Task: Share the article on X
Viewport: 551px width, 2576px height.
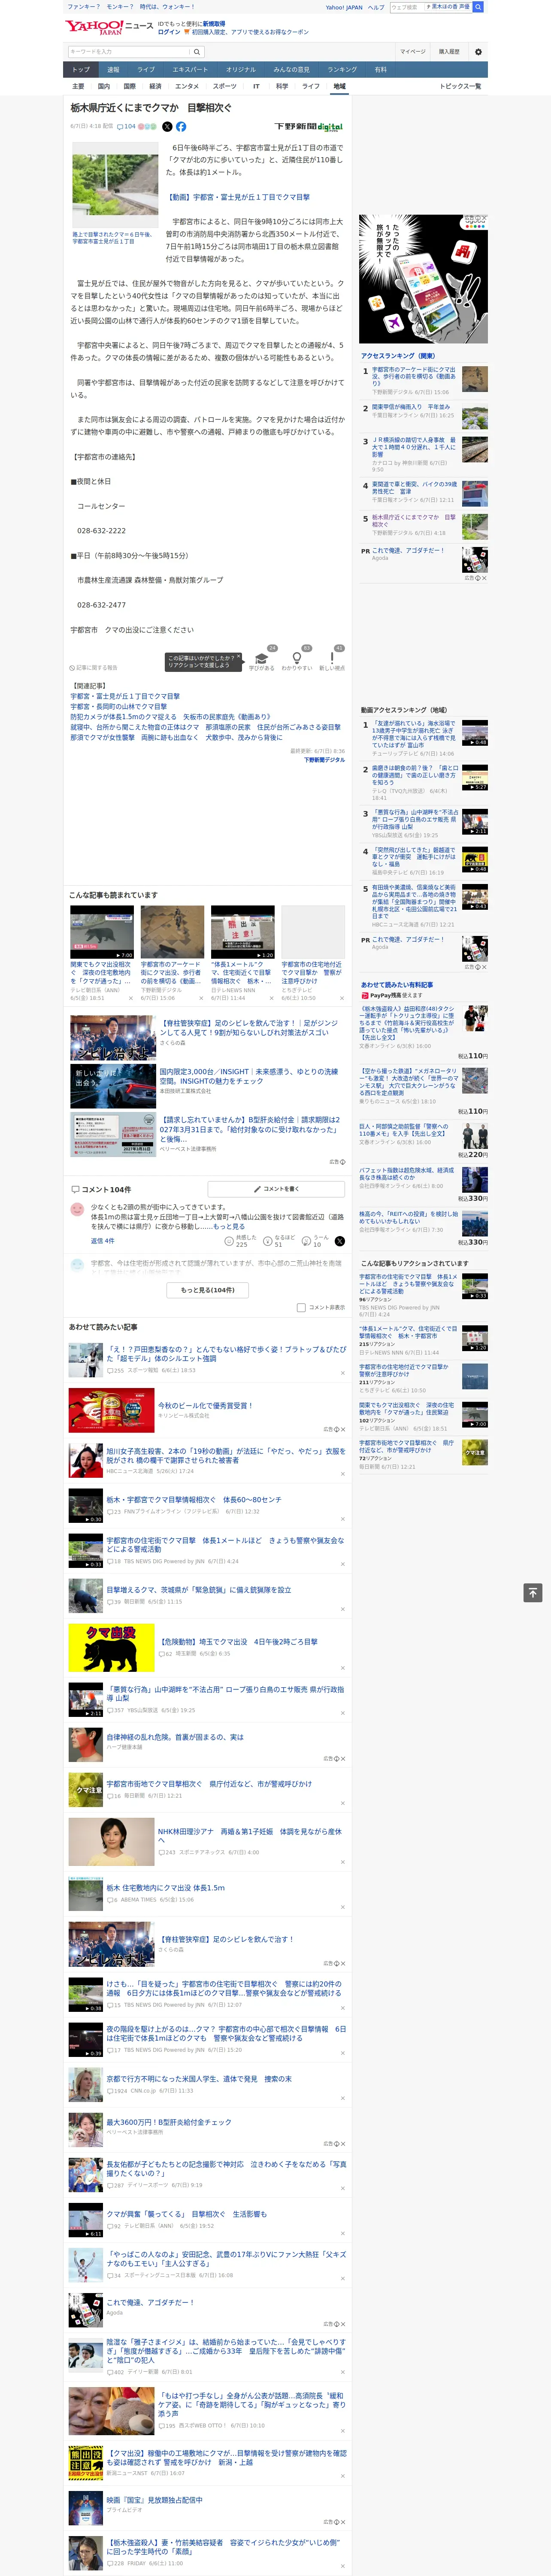Action: (167, 127)
